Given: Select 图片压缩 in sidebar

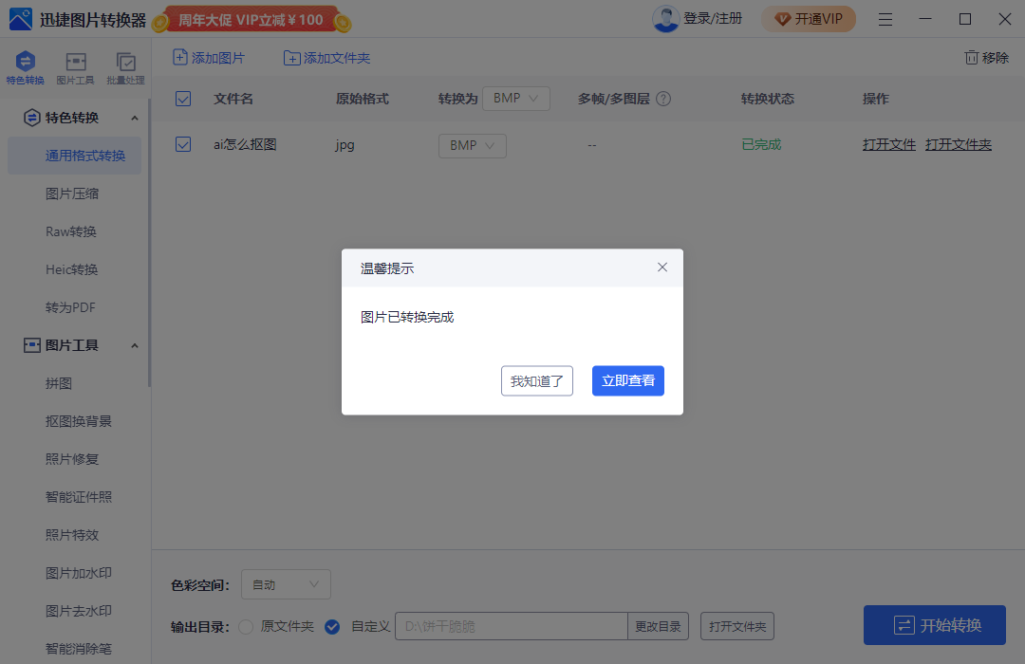Looking at the screenshot, I should point(72,194).
